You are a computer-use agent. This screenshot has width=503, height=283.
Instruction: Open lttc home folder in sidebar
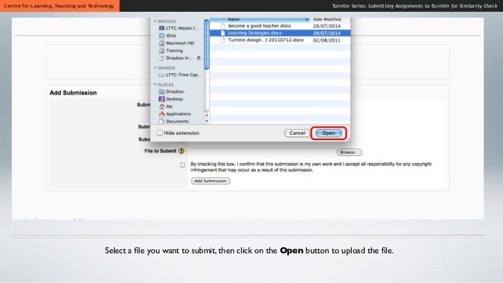pyautogui.click(x=166, y=106)
